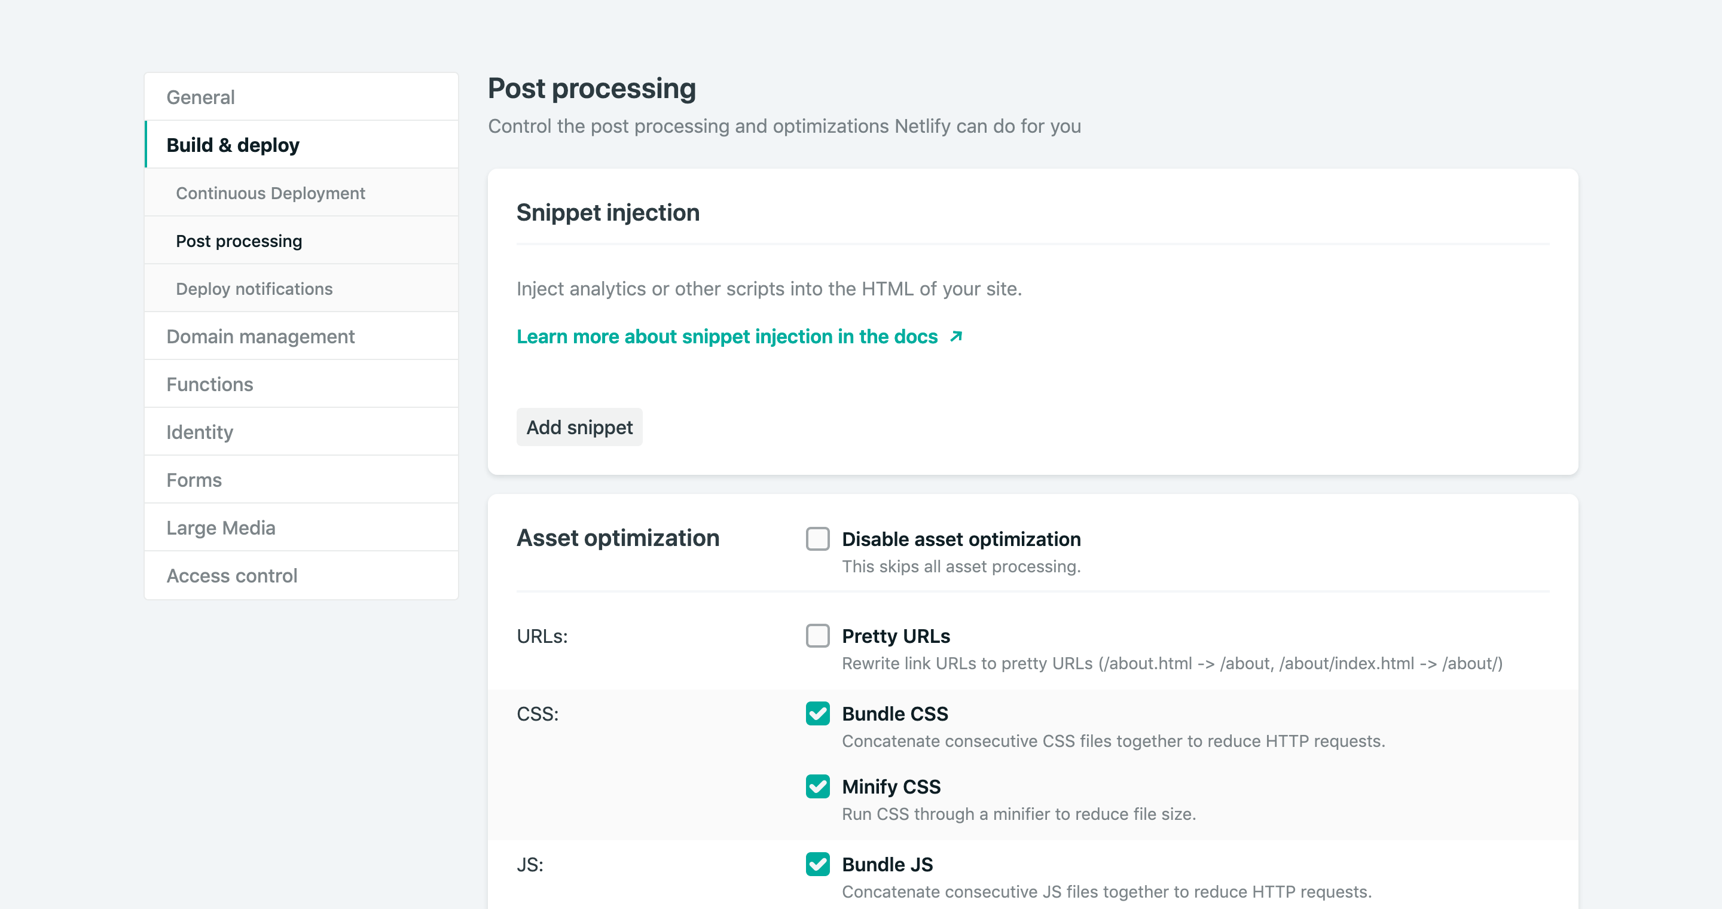1722x909 pixels.
Task: Click the Pretty URLs label text
Action: [x=895, y=636]
